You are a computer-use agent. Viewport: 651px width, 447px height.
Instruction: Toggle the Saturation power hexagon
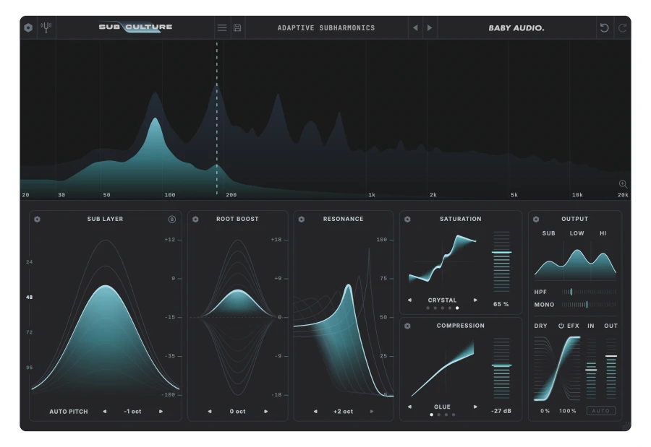coord(407,219)
